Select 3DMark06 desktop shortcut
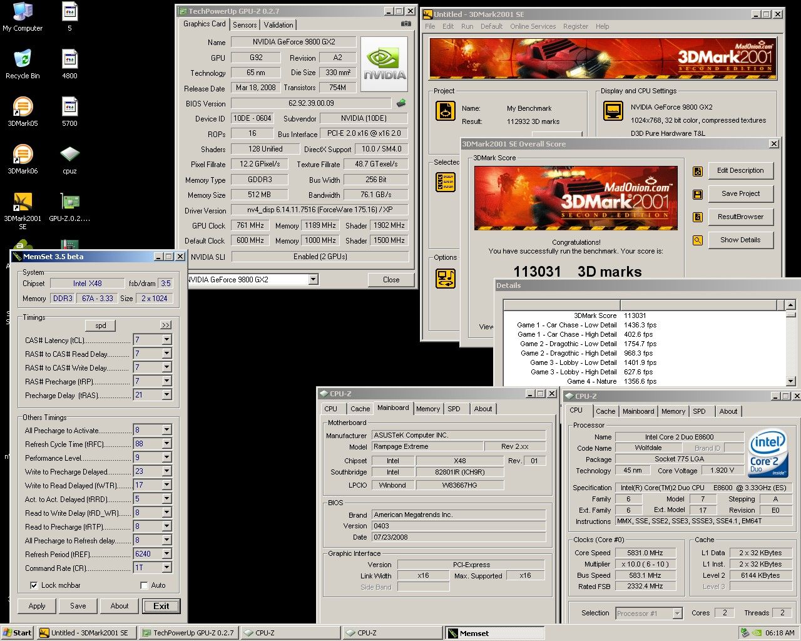Image resolution: width=801 pixels, height=641 pixels. [x=23, y=160]
